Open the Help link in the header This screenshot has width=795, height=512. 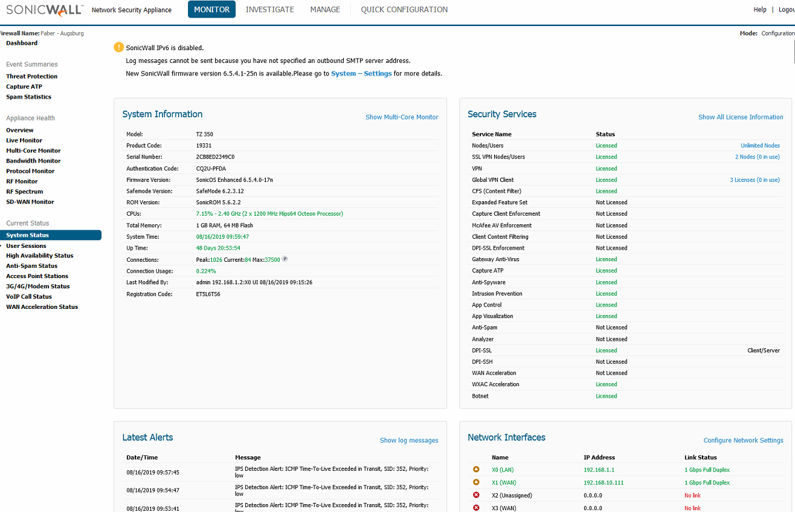pyautogui.click(x=760, y=10)
